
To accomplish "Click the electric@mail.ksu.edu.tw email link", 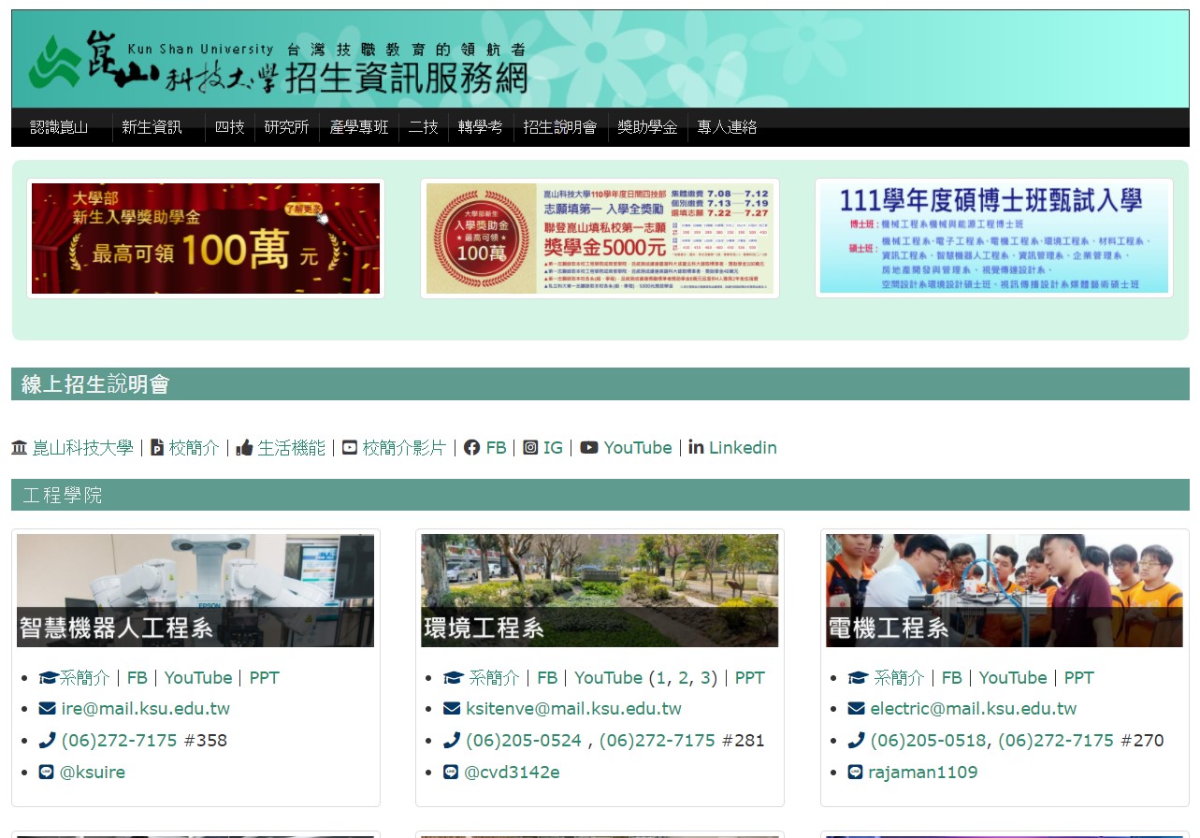I will (x=973, y=709).
